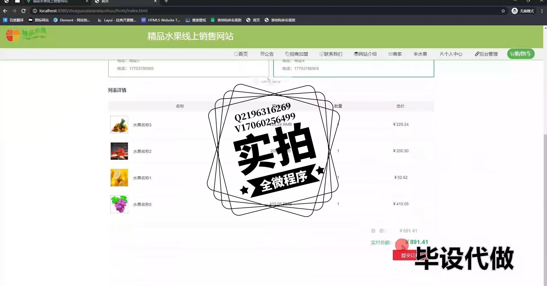Go back with the browser back arrow
Viewport: 547px width, 286px height.
[x=5, y=11]
